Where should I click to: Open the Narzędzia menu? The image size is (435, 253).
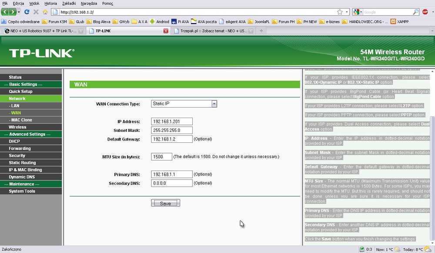(89, 3)
